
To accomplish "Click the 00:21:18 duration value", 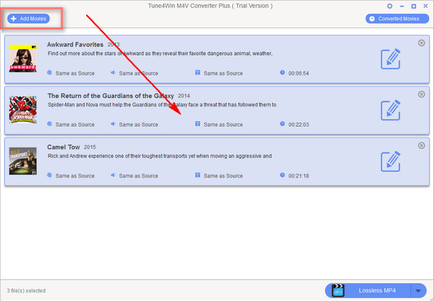I will (x=298, y=176).
